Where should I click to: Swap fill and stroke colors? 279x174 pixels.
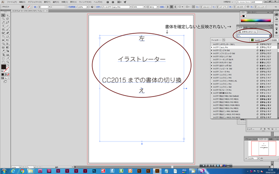[8, 65]
